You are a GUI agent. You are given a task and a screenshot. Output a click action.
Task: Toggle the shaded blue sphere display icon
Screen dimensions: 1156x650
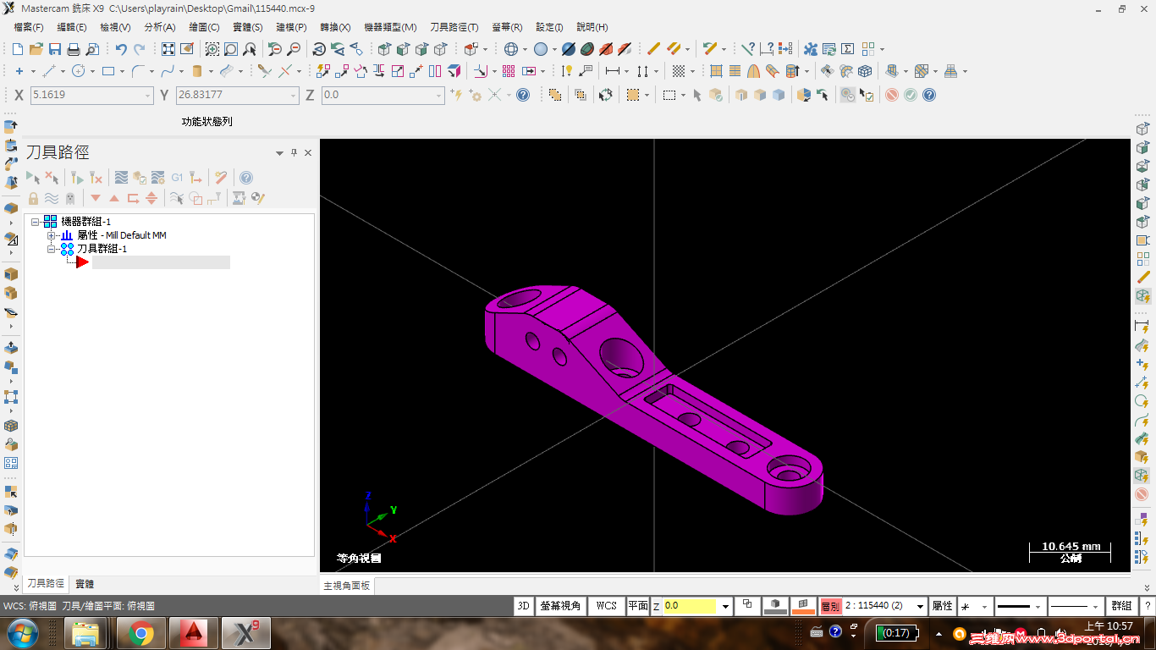[541, 49]
